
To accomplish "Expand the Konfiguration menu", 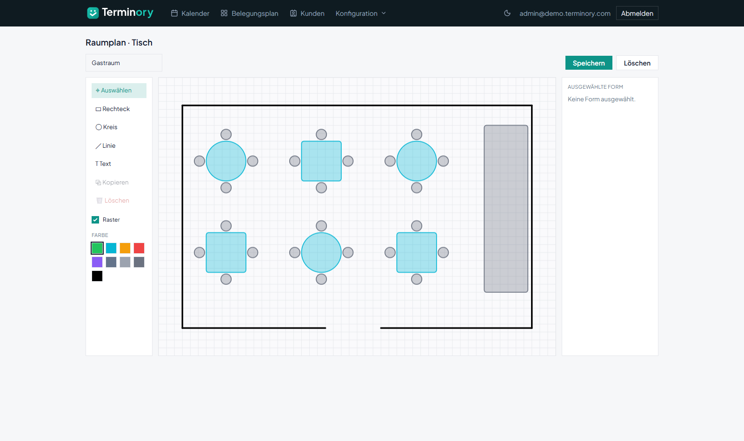I will point(361,13).
